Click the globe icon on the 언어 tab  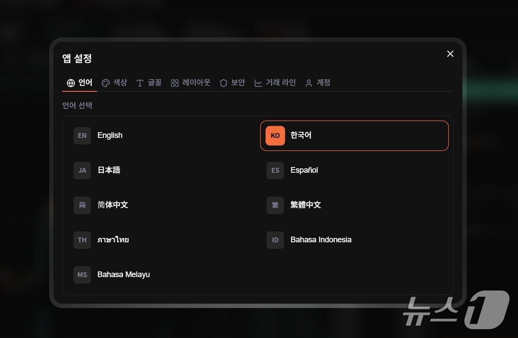click(70, 82)
